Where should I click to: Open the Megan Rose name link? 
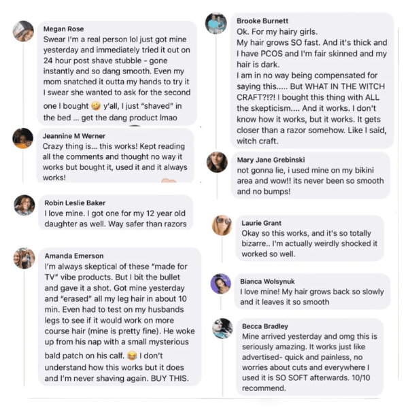point(64,29)
